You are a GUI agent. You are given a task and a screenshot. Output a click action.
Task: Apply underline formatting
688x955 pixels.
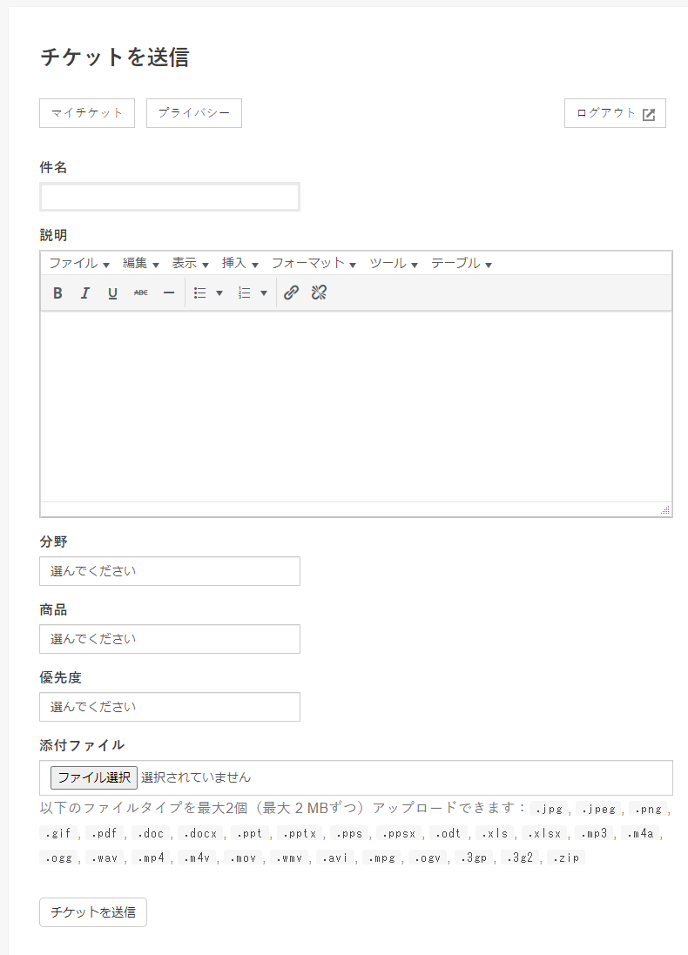point(112,293)
